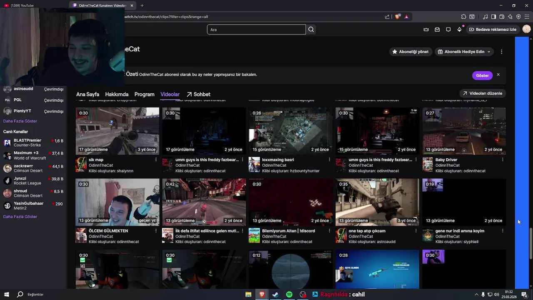The width and height of the screenshot is (533, 300).
Task: Click the Windows Start button
Action: point(7,294)
